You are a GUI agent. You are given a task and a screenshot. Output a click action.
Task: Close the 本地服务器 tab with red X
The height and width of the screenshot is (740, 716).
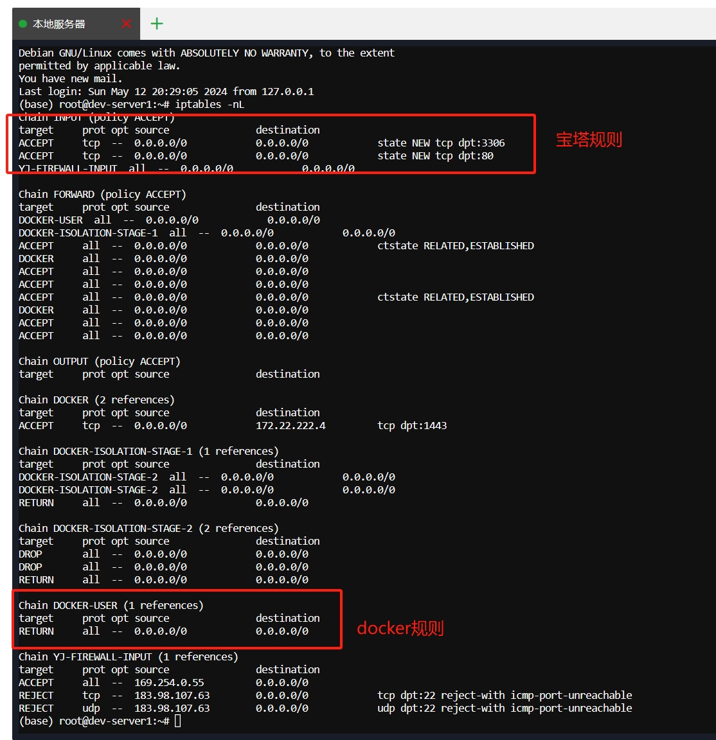[126, 24]
